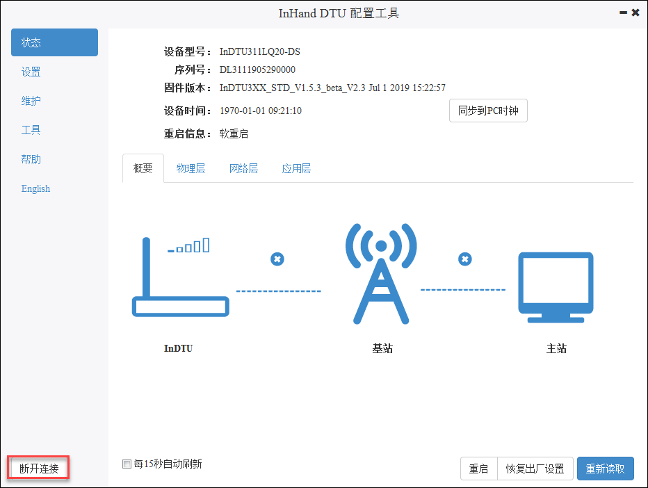Click the 恢复出厂设置 button
This screenshot has width=648, height=488.
click(x=535, y=469)
